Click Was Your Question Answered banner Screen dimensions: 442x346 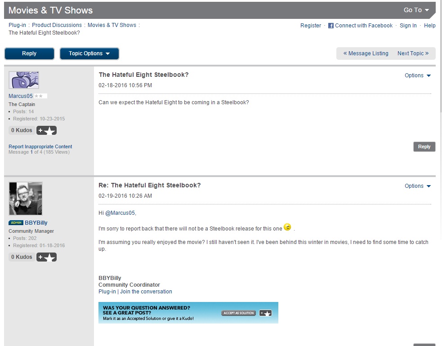[x=188, y=313]
